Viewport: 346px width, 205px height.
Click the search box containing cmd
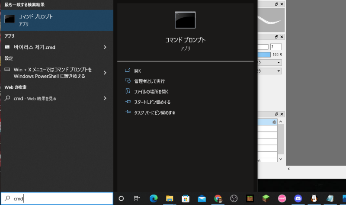[57, 199]
